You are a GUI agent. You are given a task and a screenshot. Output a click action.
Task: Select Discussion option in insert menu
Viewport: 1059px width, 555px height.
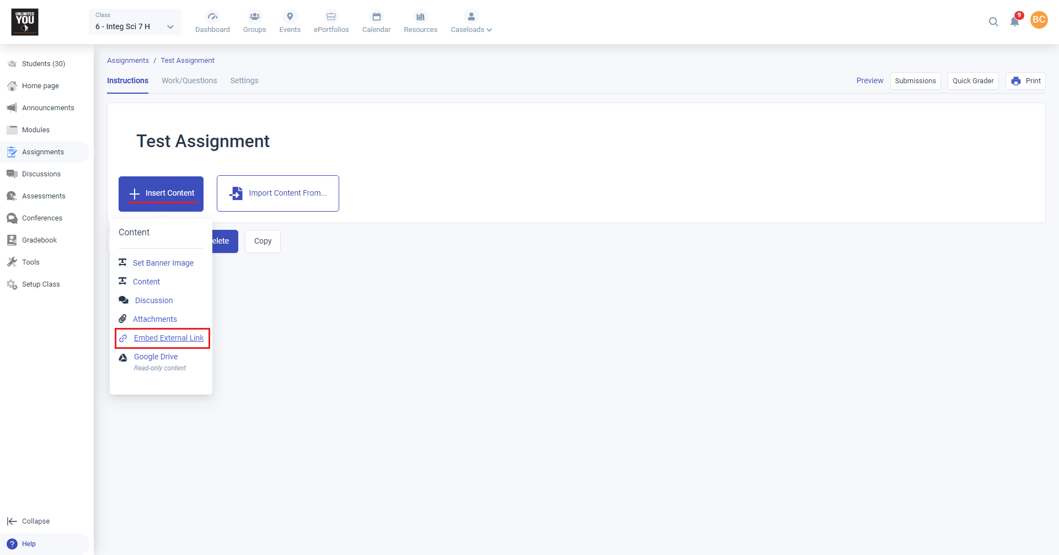154,300
